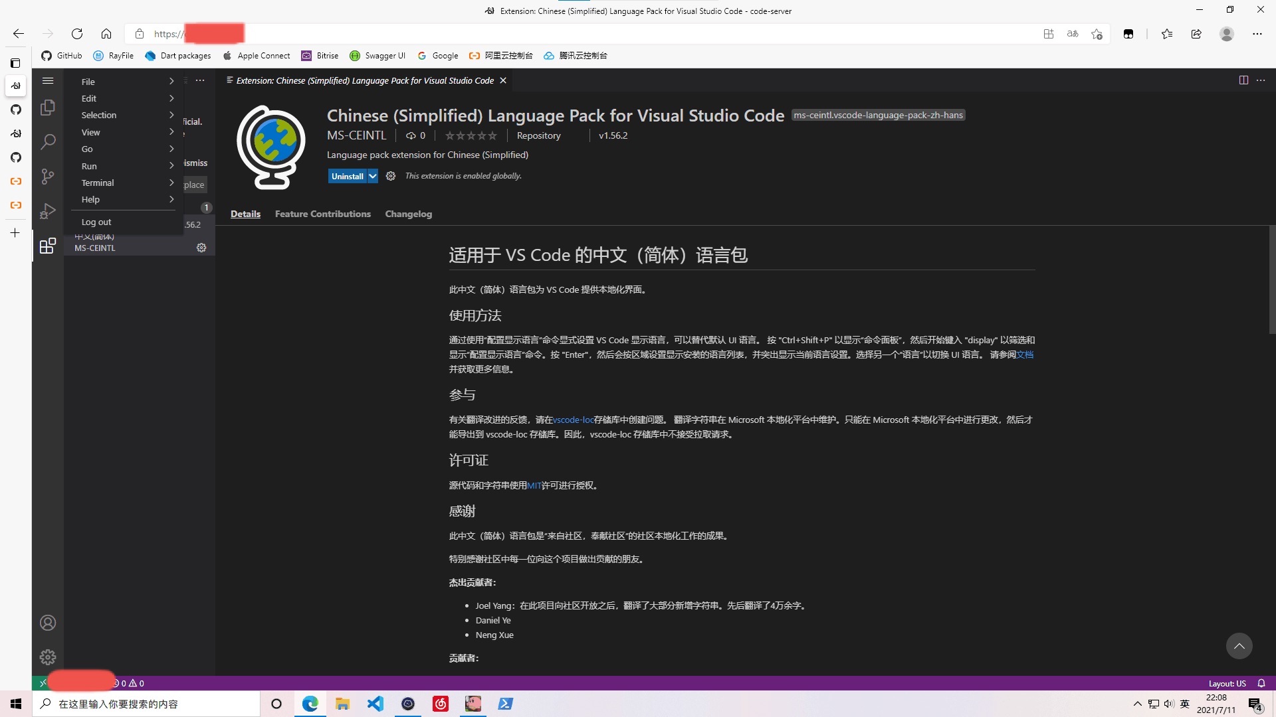Toggle the add-to-favorites star in the address bar

point(1097,34)
